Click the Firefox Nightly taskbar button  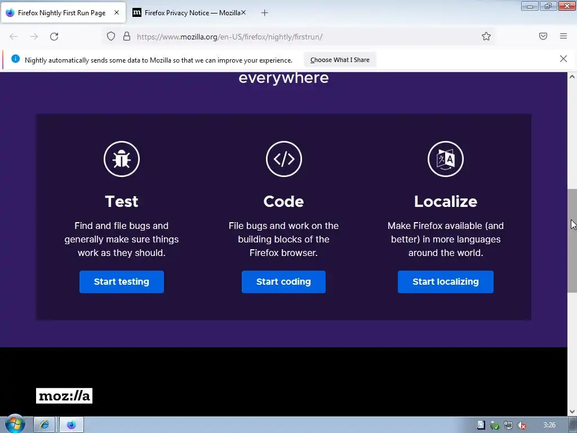coord(72,425)
